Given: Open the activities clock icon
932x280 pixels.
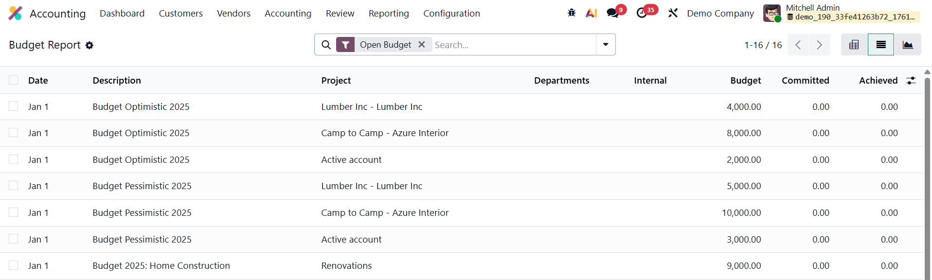Looking at the screenshot, I should click(x=642, y=13).
